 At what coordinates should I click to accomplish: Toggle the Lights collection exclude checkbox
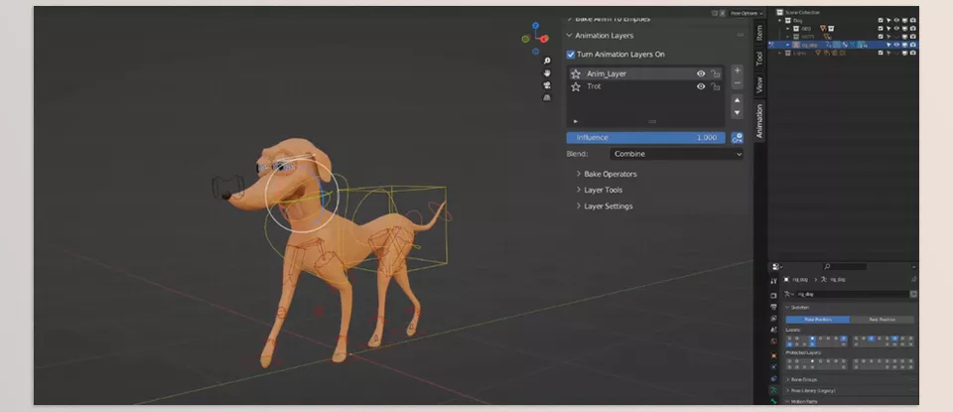(881, 53)
